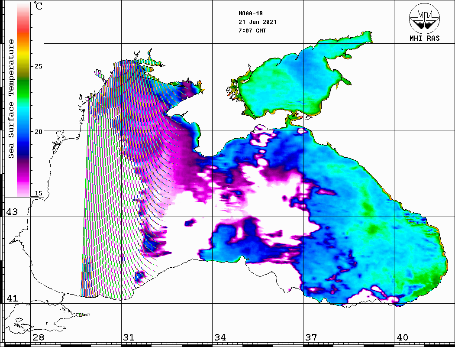Click the "Sea Surface Temperature" vertical label
This screenshot has height=347, width=455.
pyautogui.click(x=11, y=99)
